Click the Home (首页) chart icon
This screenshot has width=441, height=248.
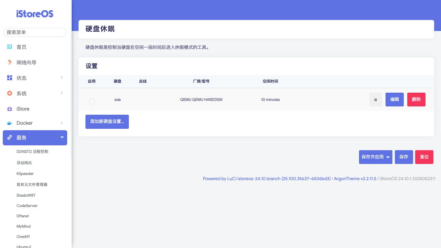[x=10, y=47]
